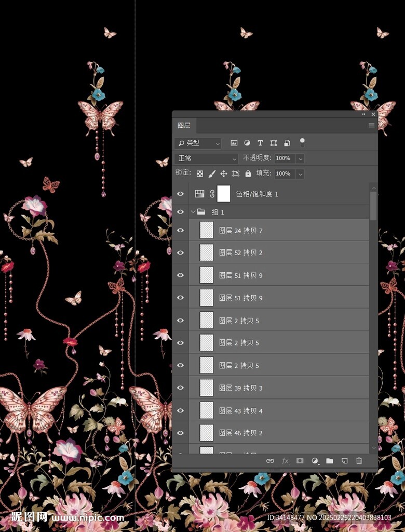Delete layer using the trash icon

point(359,461)
